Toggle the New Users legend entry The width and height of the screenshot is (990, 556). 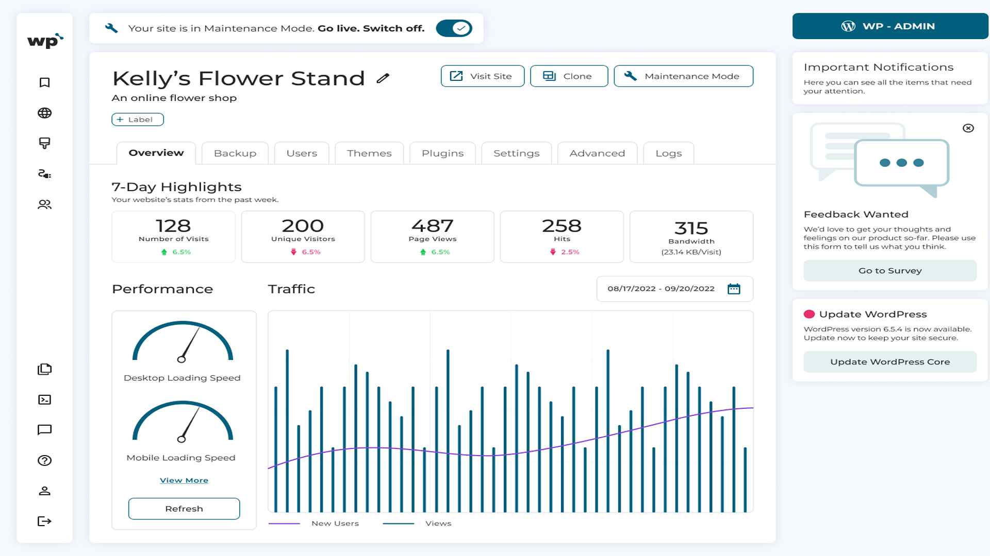coord(314,524)
